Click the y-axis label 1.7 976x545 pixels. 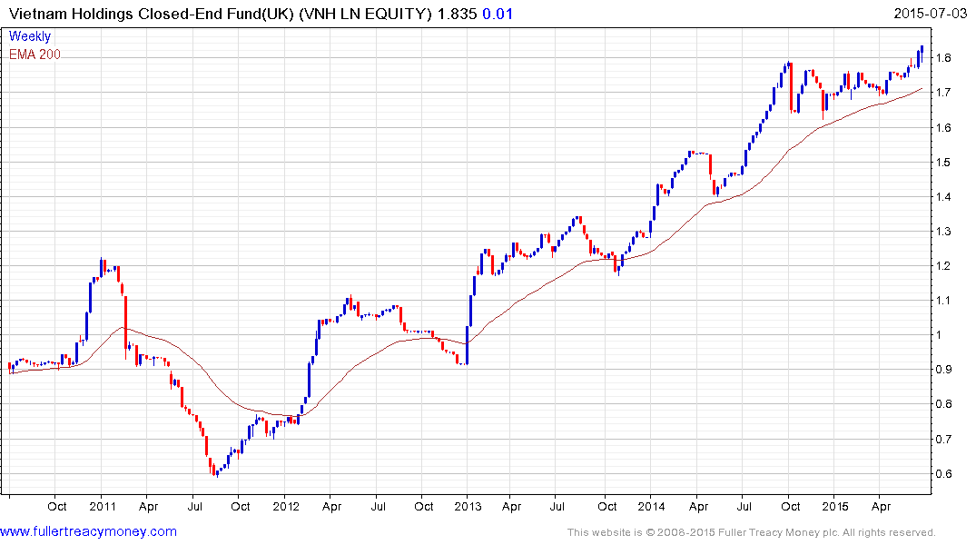pos(943,93)
